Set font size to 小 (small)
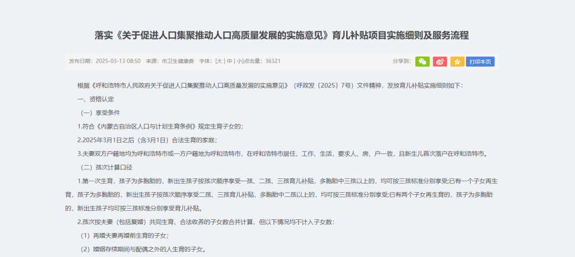575x257 pixels. 238,61
